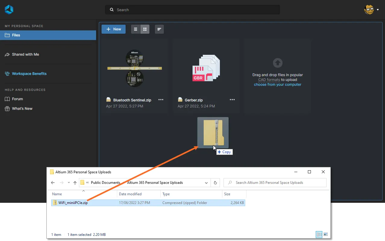The width and height of the screenshot is (385, 241).
Task: Go forward in Explorer window
Action: click(62, 183)
